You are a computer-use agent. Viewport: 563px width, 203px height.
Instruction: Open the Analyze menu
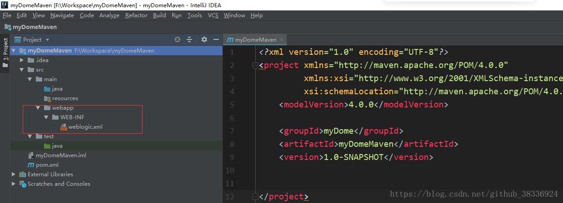pyautogui.click(x=109, y=15)
